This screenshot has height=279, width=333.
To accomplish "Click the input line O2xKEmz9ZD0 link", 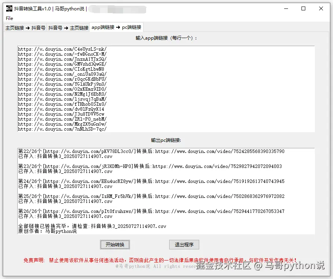I will click(x=62, y=89).
